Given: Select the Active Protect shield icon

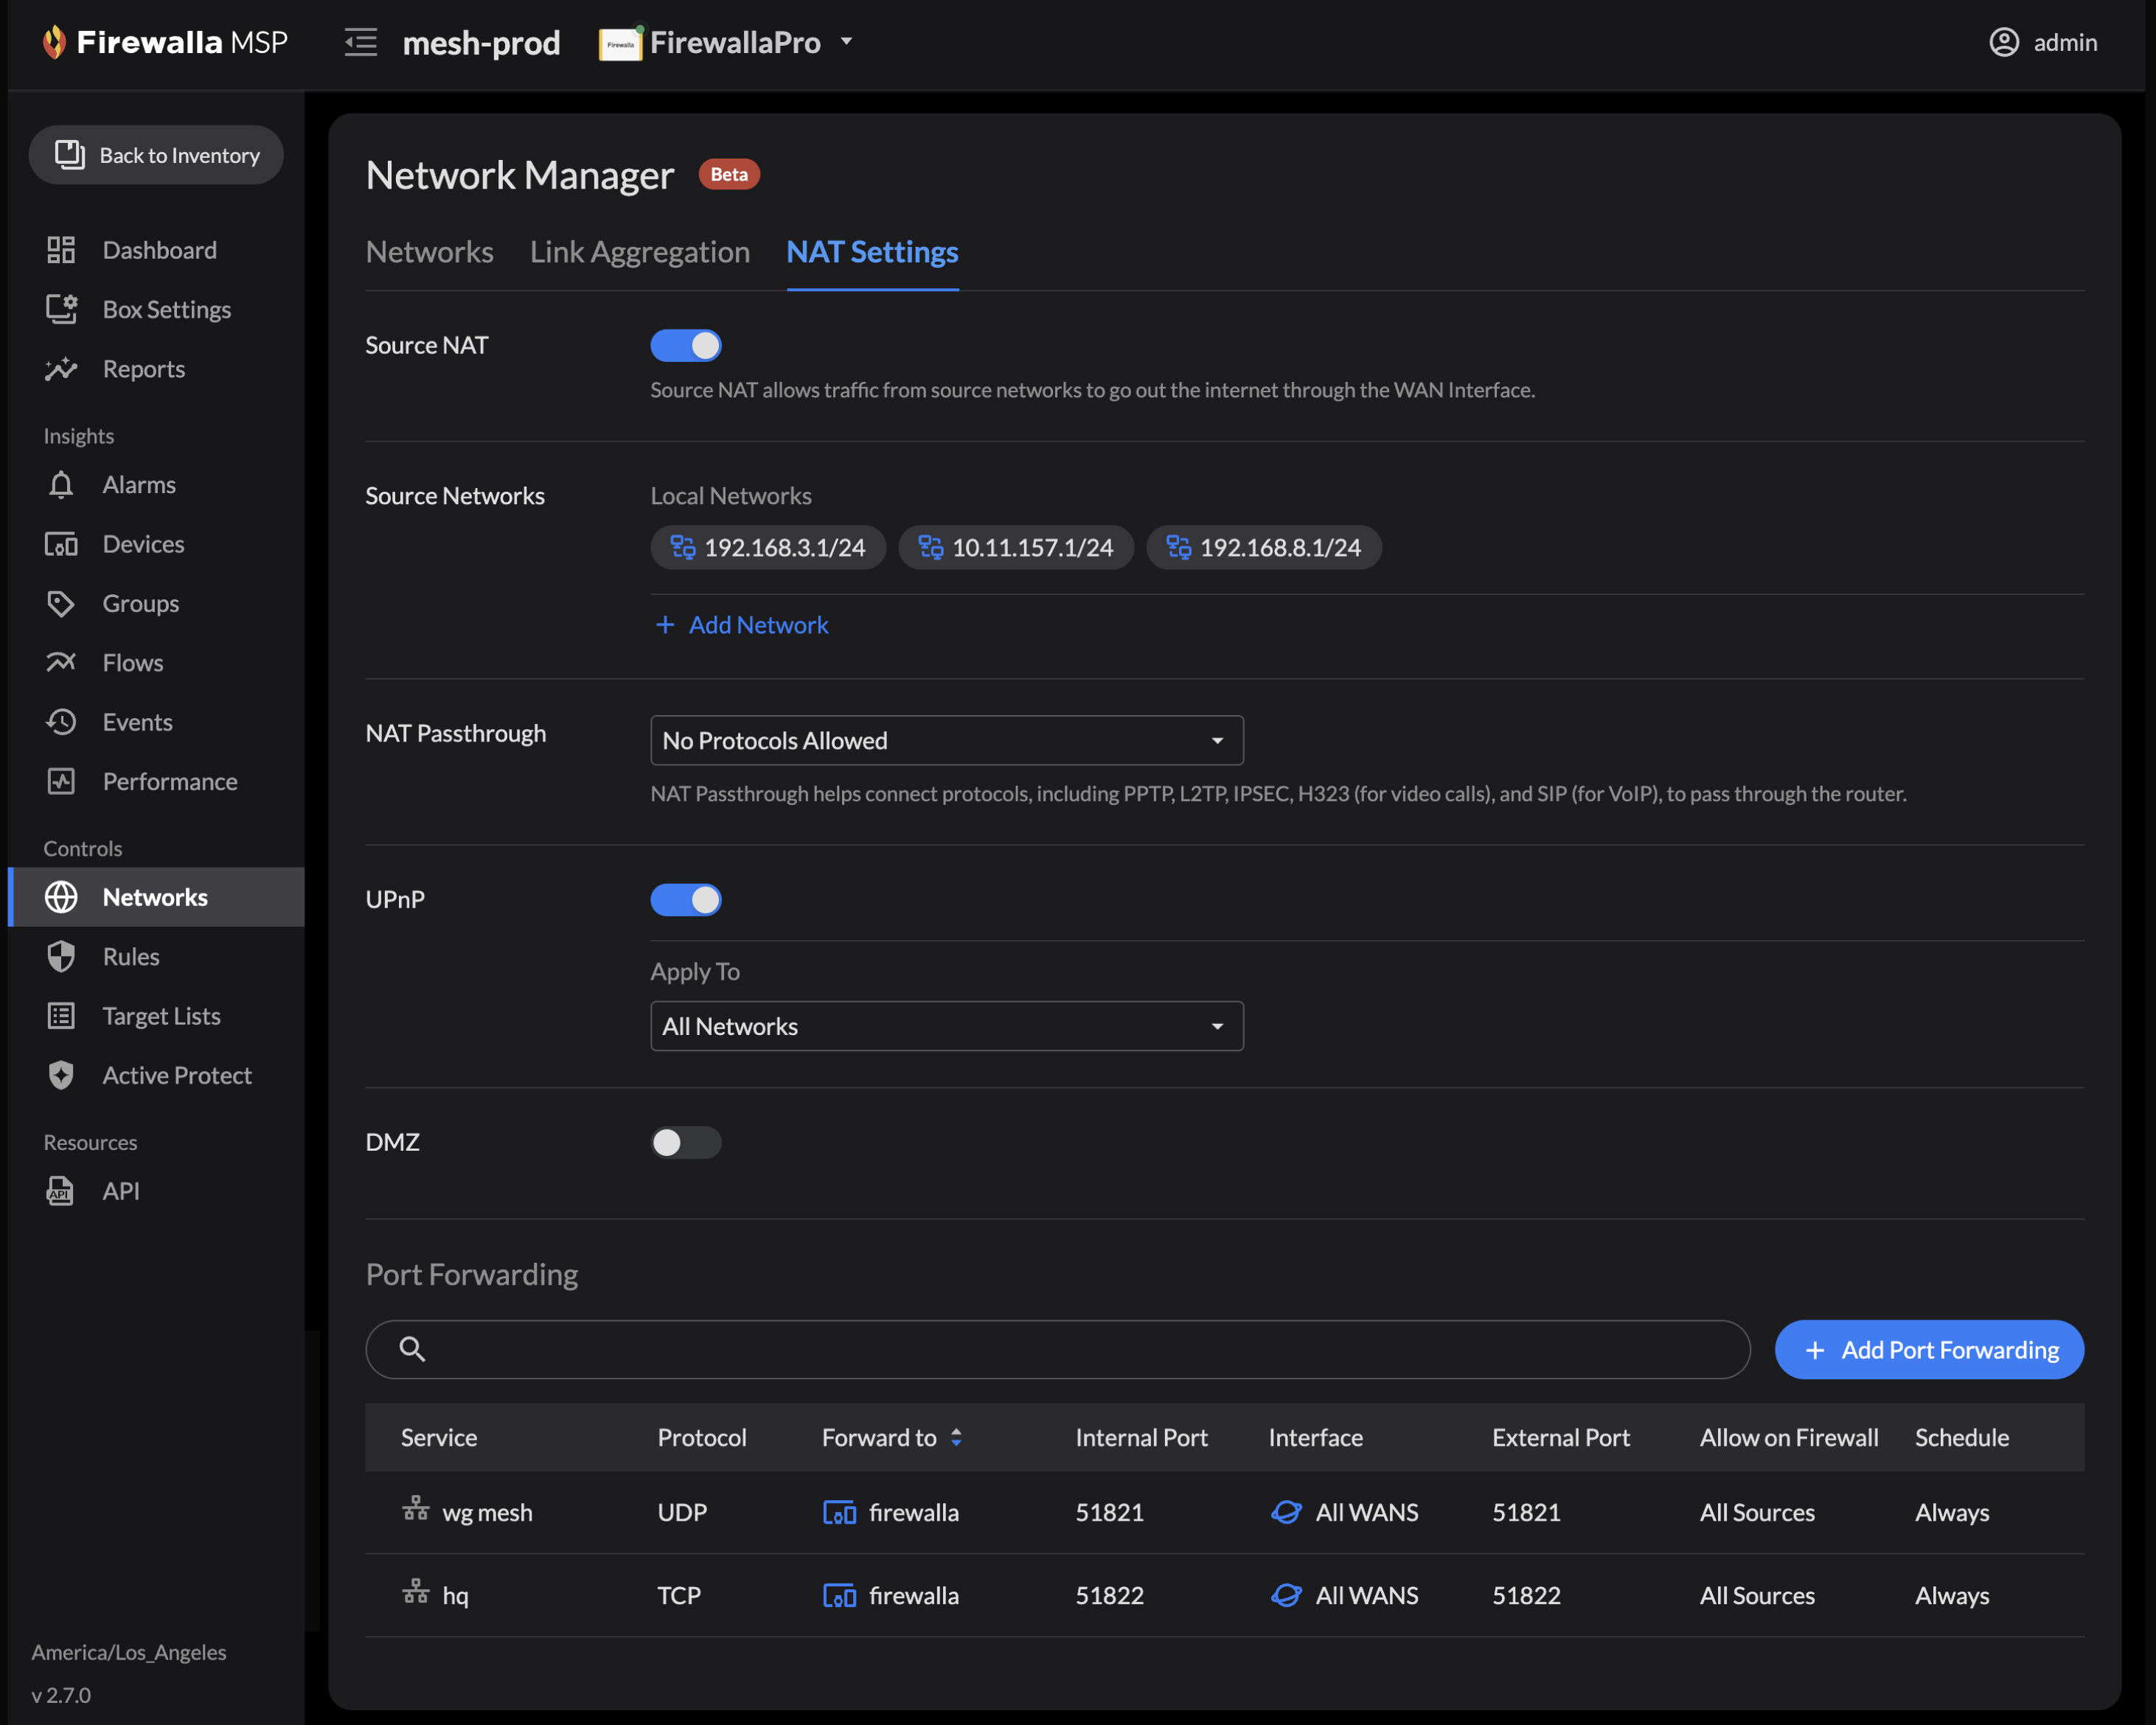Looking at the screenshot, I should coord(61,1075).
